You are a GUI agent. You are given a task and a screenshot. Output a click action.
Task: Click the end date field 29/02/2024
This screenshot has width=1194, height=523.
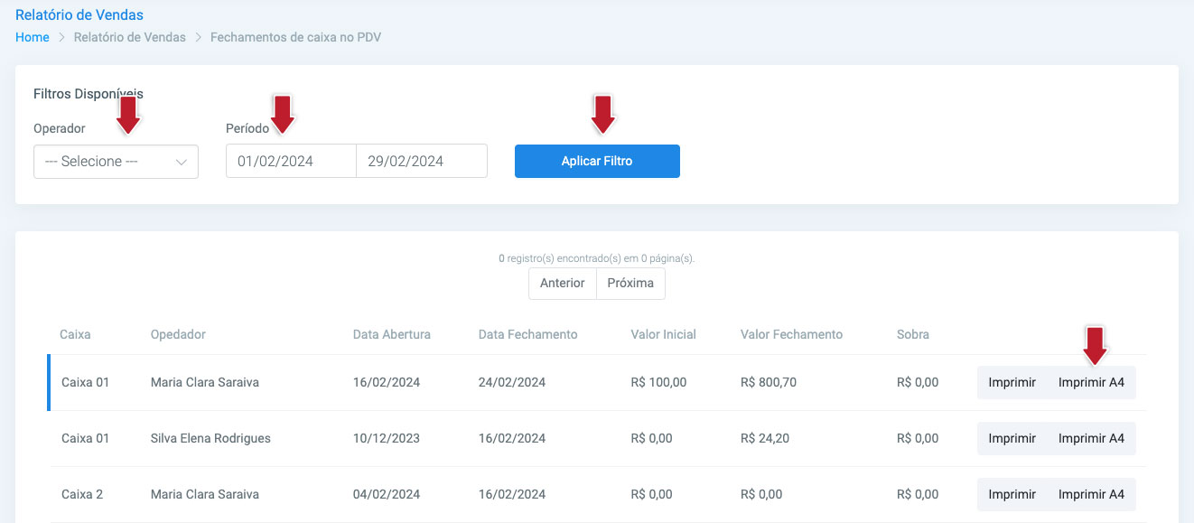(x=422, y=162)
